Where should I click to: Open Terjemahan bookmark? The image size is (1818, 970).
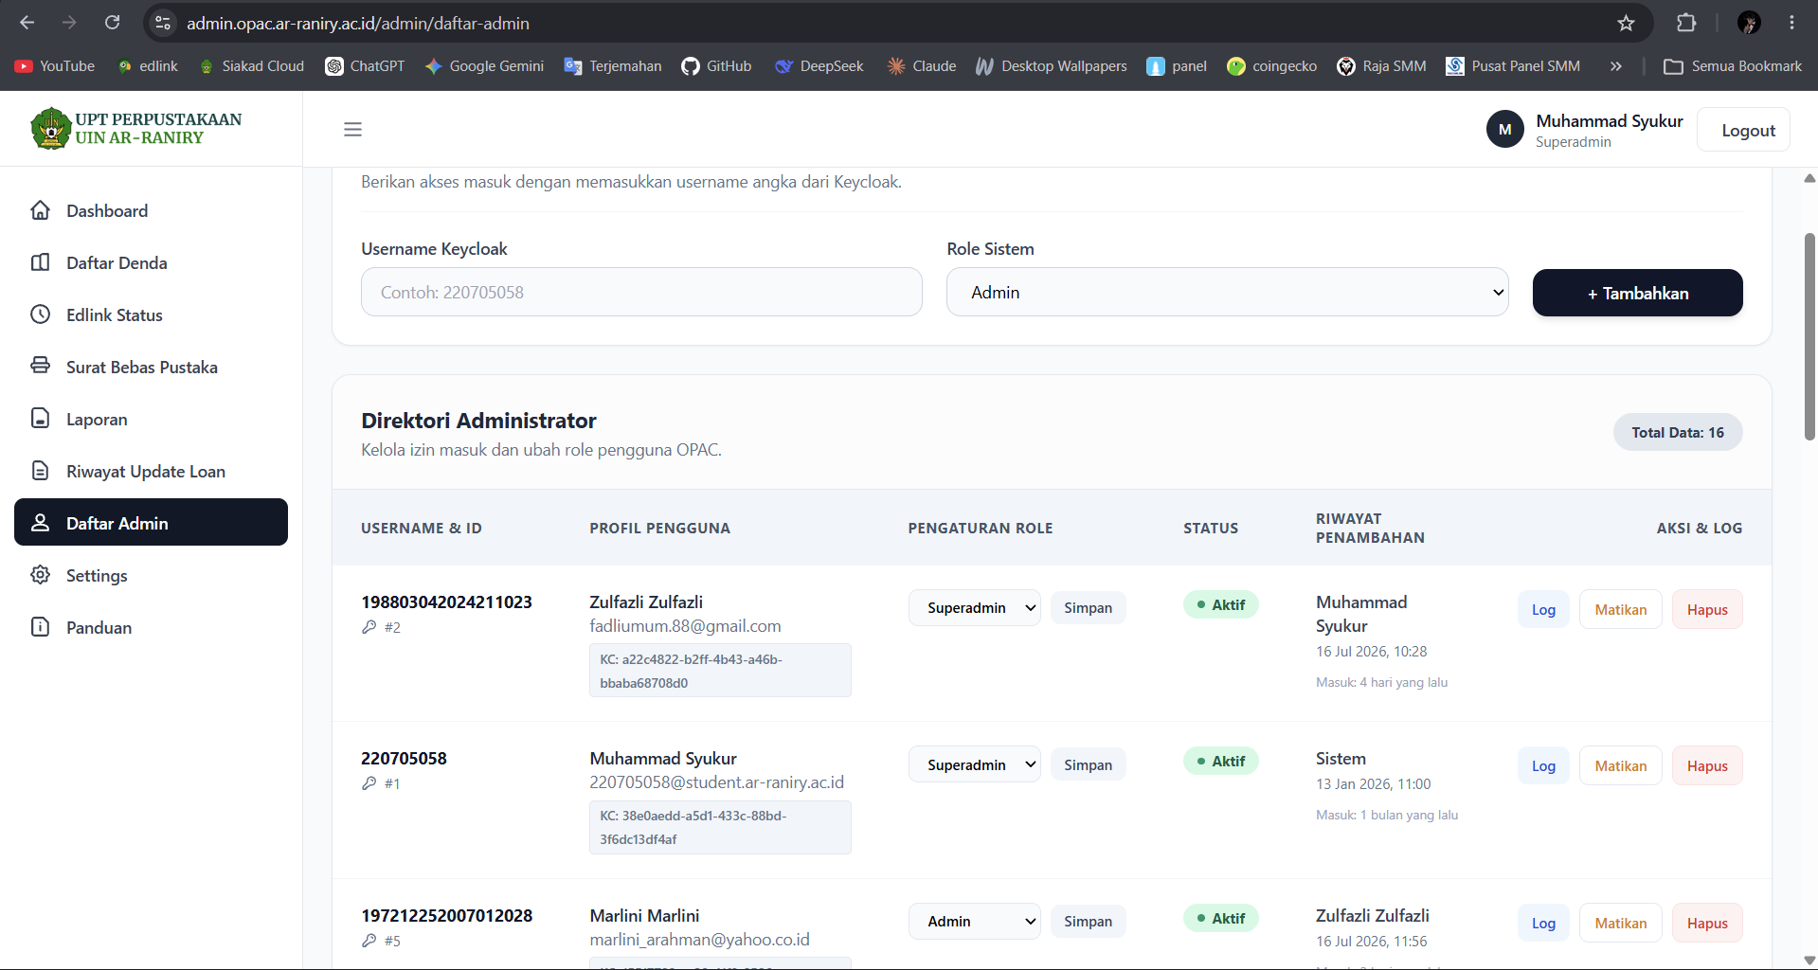coord(613,66)
